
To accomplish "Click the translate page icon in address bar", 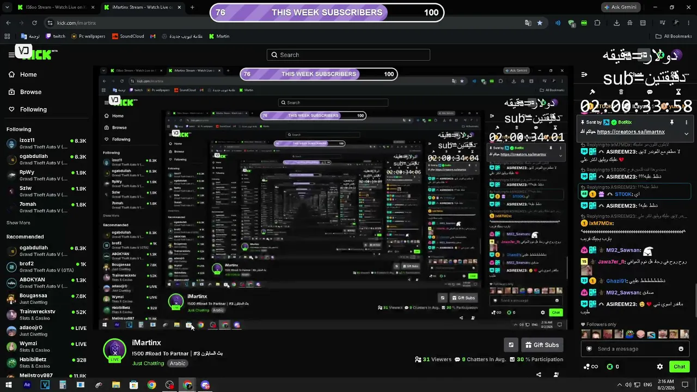I will (x=528, y=23).
